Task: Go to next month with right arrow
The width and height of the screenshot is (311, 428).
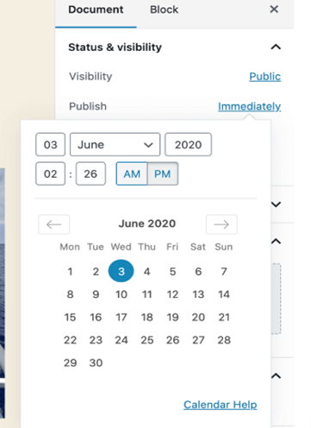Action: 221,224
